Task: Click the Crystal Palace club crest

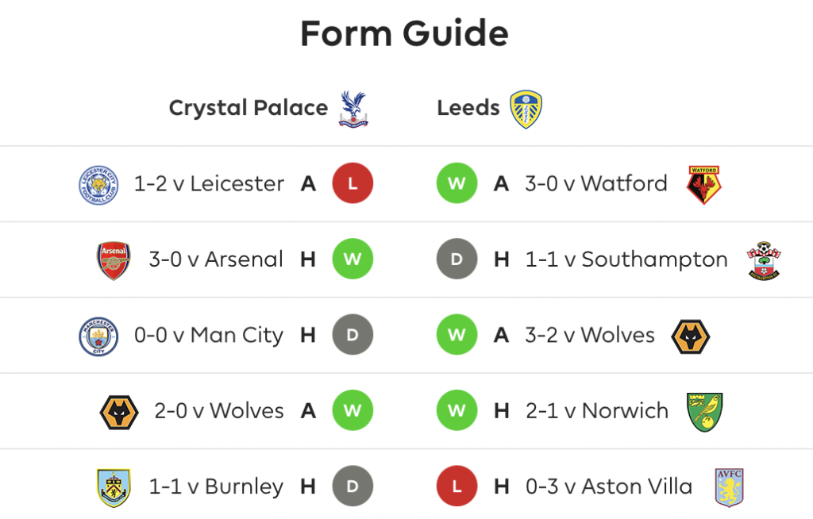Action: coord(353,109)
